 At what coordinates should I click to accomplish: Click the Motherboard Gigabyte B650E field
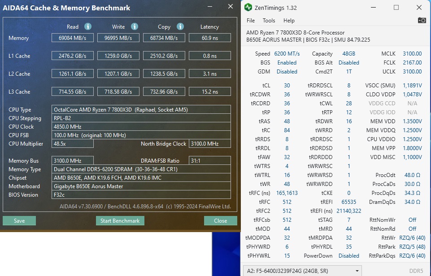coord(141,186)
